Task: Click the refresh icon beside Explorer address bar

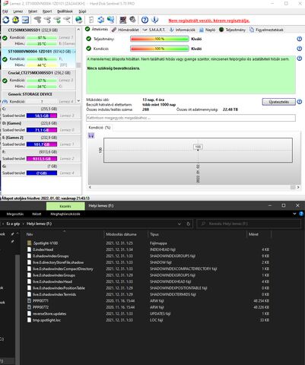Action: pos(189,224)
